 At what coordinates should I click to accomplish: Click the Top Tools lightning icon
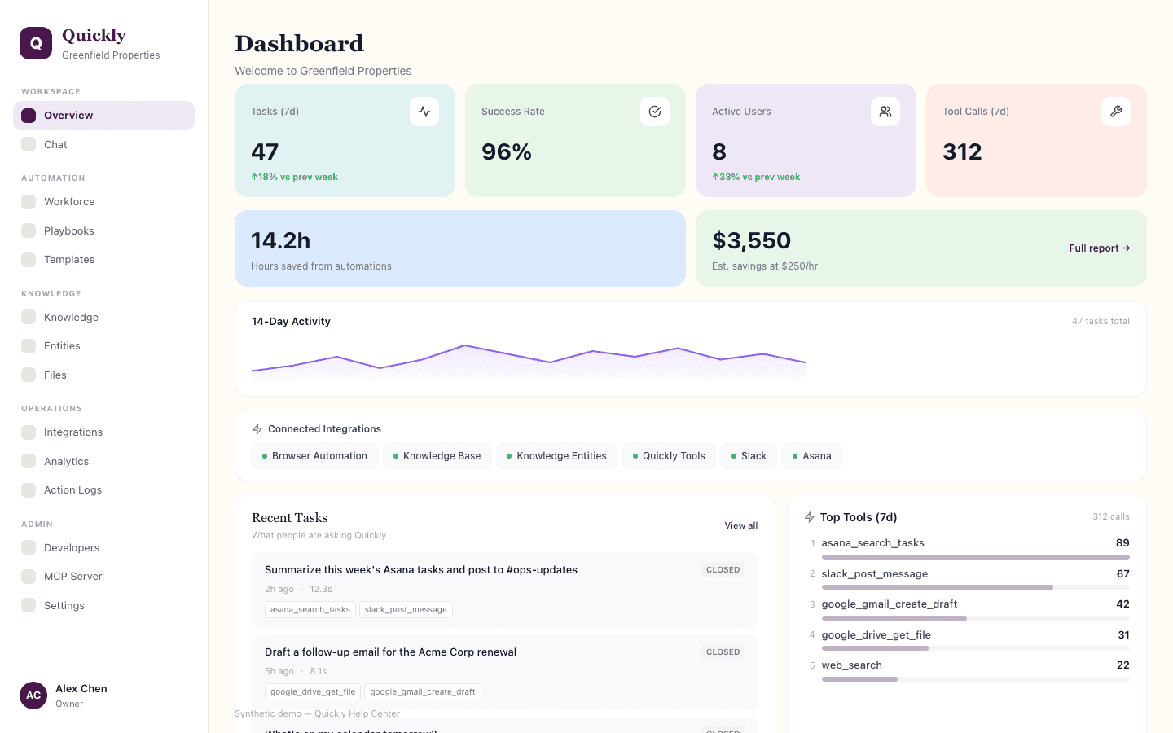(810, 517)
